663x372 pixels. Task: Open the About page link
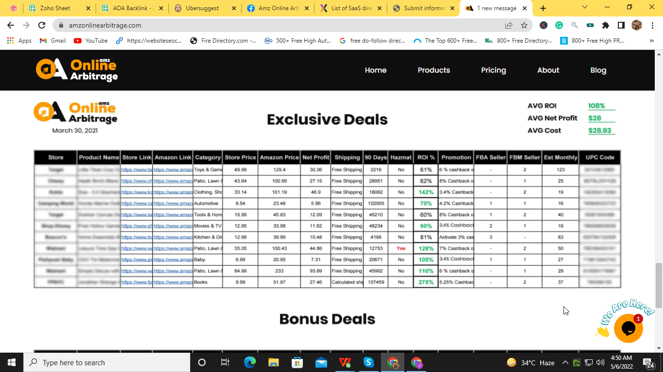[548, 70]
